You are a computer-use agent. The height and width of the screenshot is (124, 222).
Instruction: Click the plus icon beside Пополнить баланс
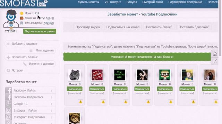click(8, 57)
